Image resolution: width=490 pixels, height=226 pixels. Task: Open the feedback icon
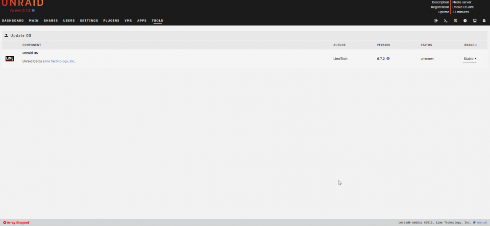point(455,21)
